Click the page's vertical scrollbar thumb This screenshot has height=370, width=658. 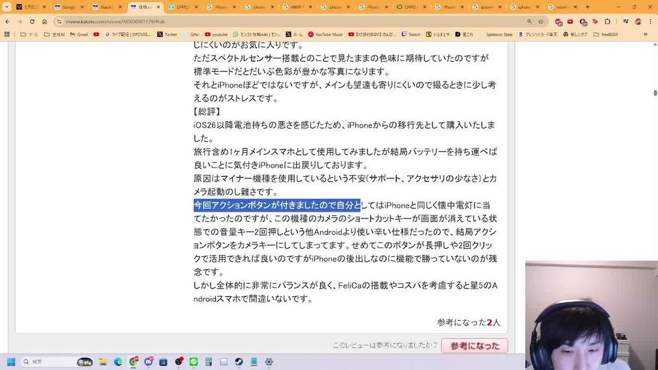pyautogui.click(x=655, y=92)
